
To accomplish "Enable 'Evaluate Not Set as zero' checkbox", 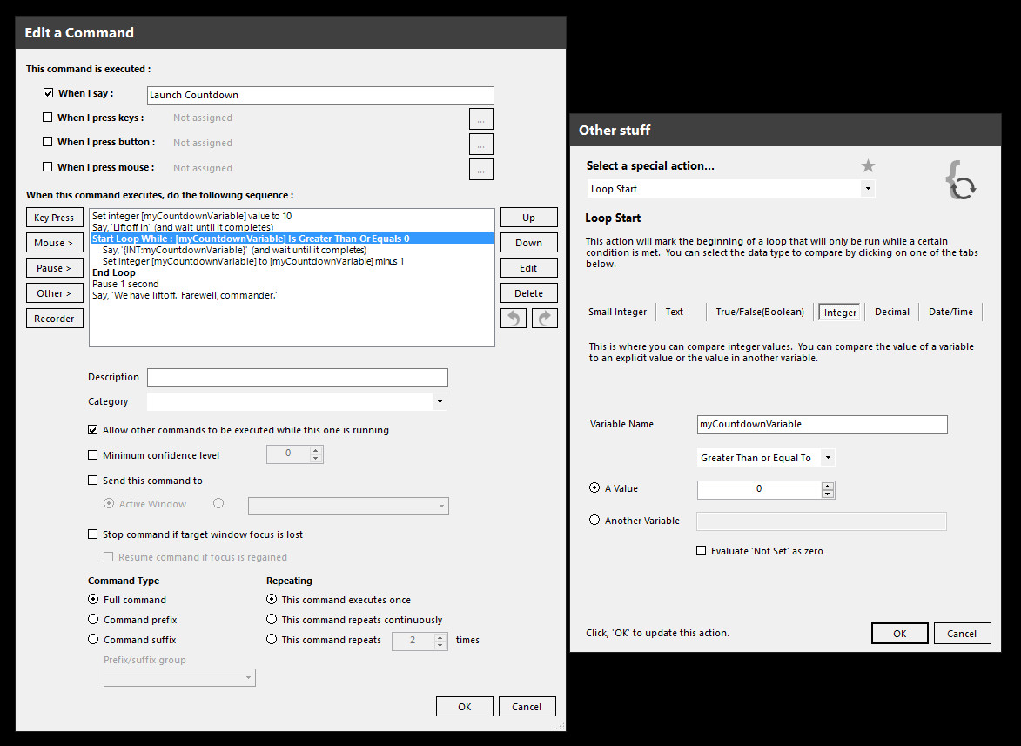I will click(702, 551).
